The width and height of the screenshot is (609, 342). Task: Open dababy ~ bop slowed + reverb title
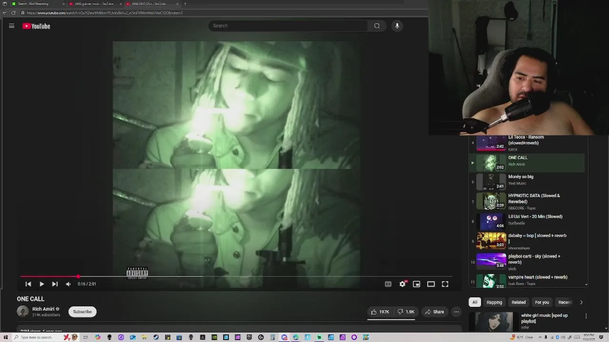(537, 238)
